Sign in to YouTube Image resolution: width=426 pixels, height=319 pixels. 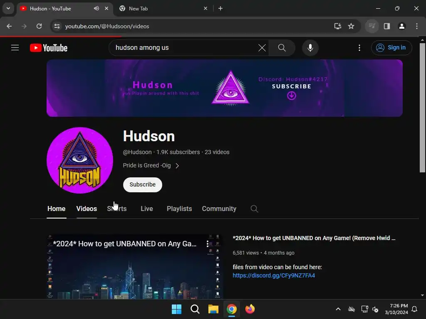coord(391,48)
